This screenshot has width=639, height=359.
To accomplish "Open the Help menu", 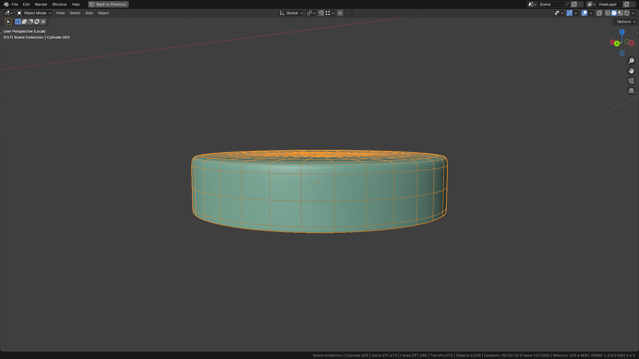I will [x=76, y=4].
